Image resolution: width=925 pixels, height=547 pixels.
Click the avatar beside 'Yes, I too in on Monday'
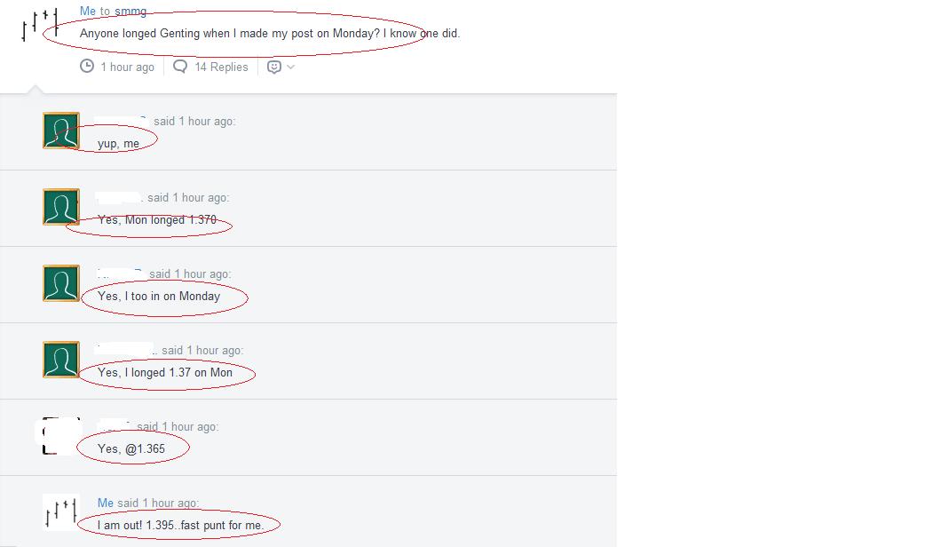[60, 283]
